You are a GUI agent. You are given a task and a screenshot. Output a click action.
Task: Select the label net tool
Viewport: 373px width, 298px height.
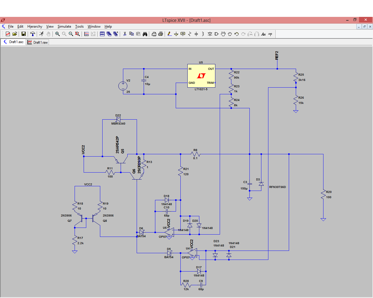tap(183, 34)
